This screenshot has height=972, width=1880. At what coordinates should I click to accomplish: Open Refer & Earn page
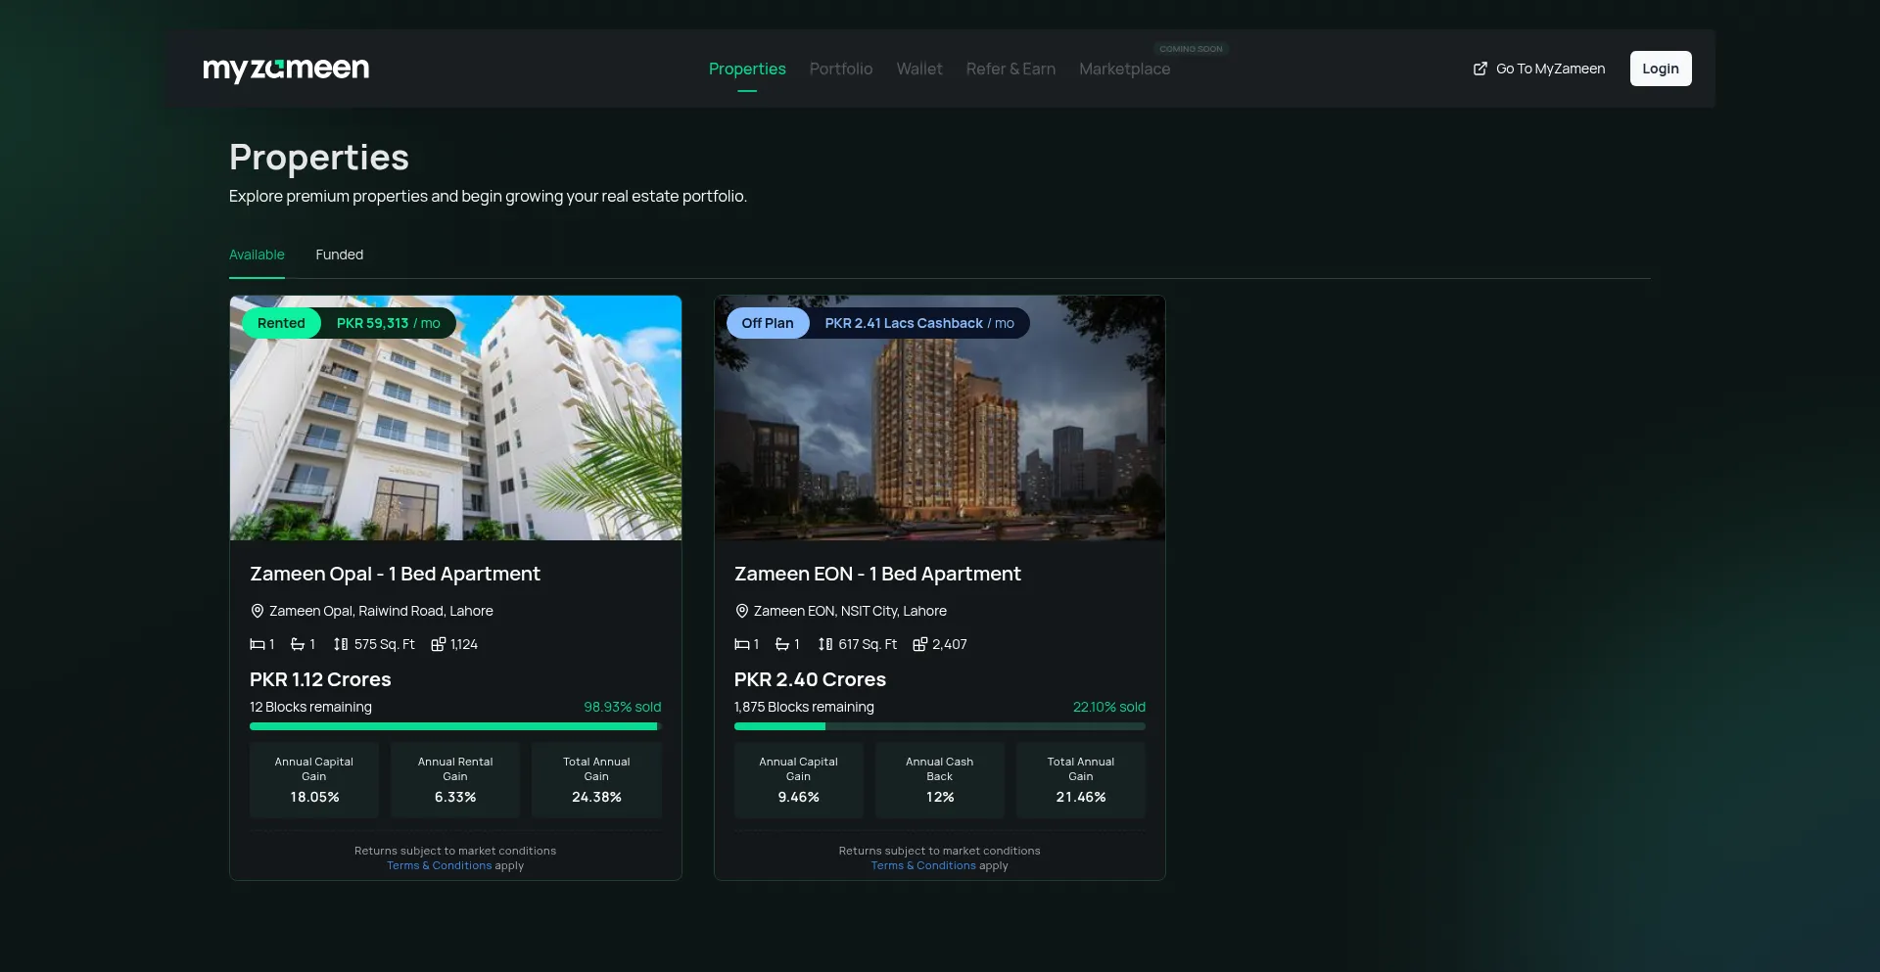(x=1010, y=69)
